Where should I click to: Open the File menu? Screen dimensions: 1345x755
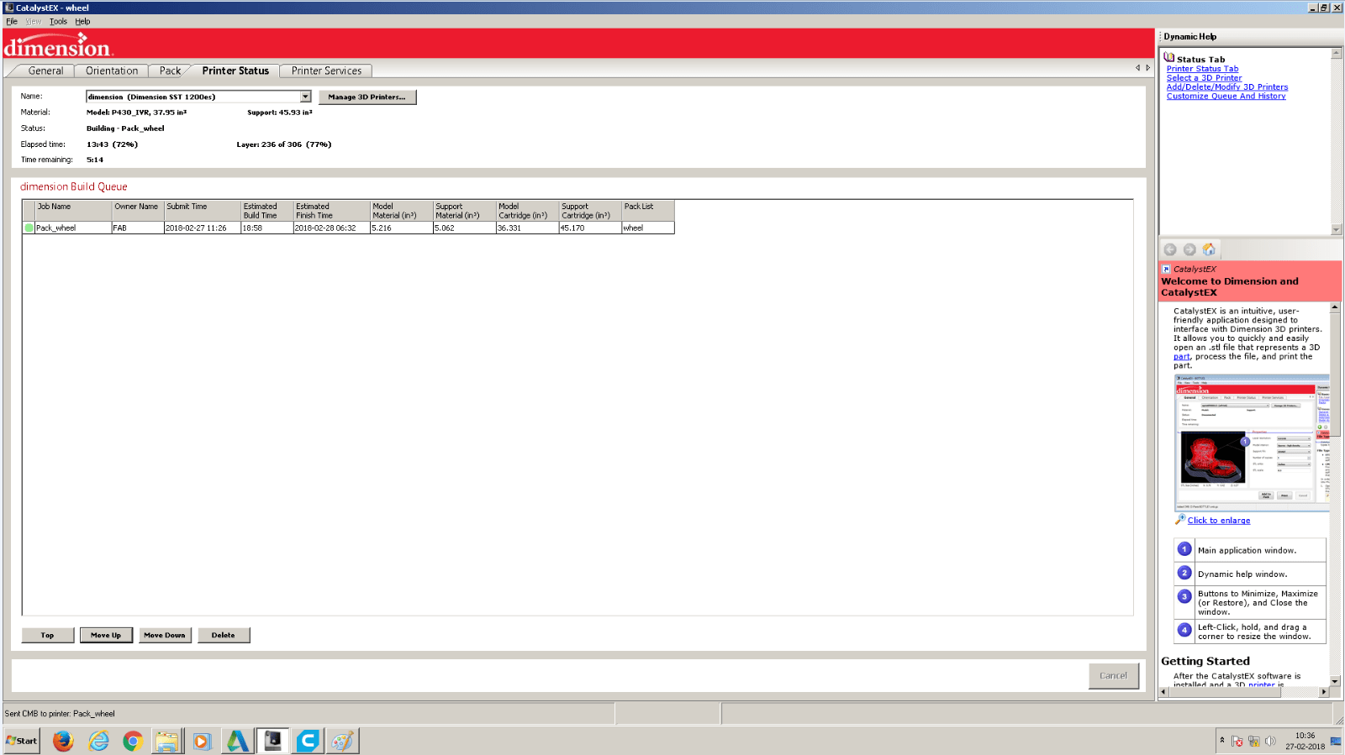pos(12,21)
